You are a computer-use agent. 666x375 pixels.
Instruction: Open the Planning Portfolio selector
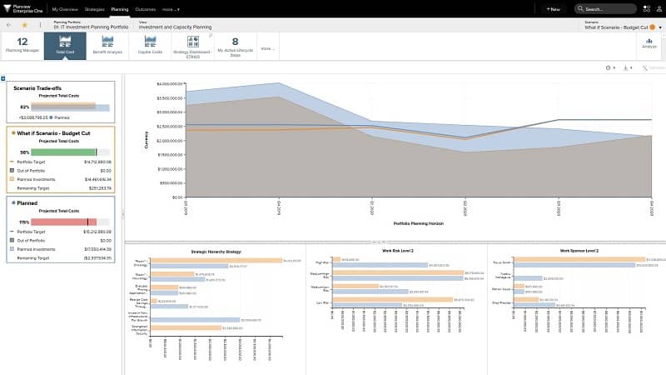[x=91, y=25]
